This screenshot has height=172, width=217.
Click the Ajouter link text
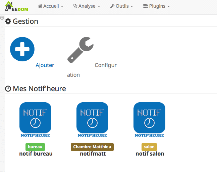45,65
